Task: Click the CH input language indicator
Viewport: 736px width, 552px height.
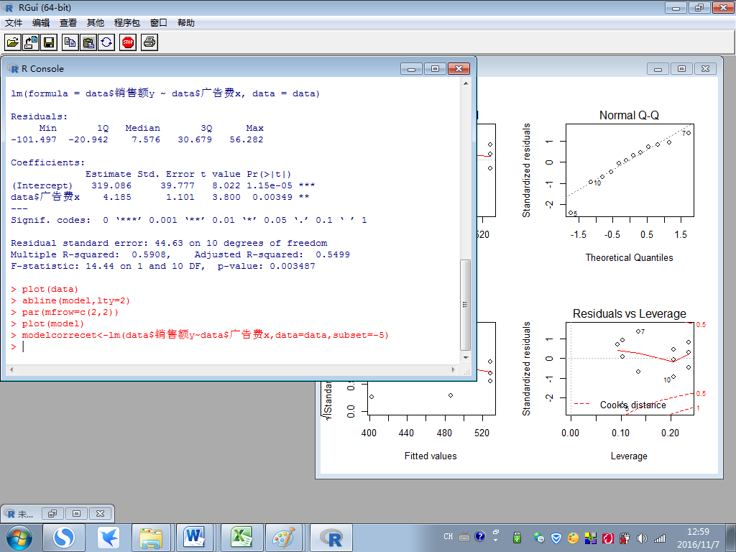Action: pos(448,536)
